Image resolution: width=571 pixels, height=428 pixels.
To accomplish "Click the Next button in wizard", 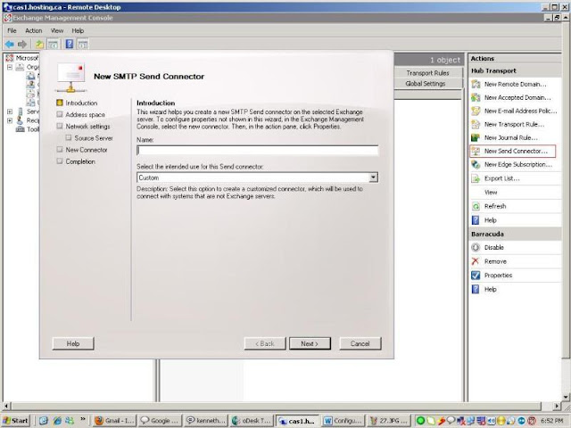I will coord(310,343).
